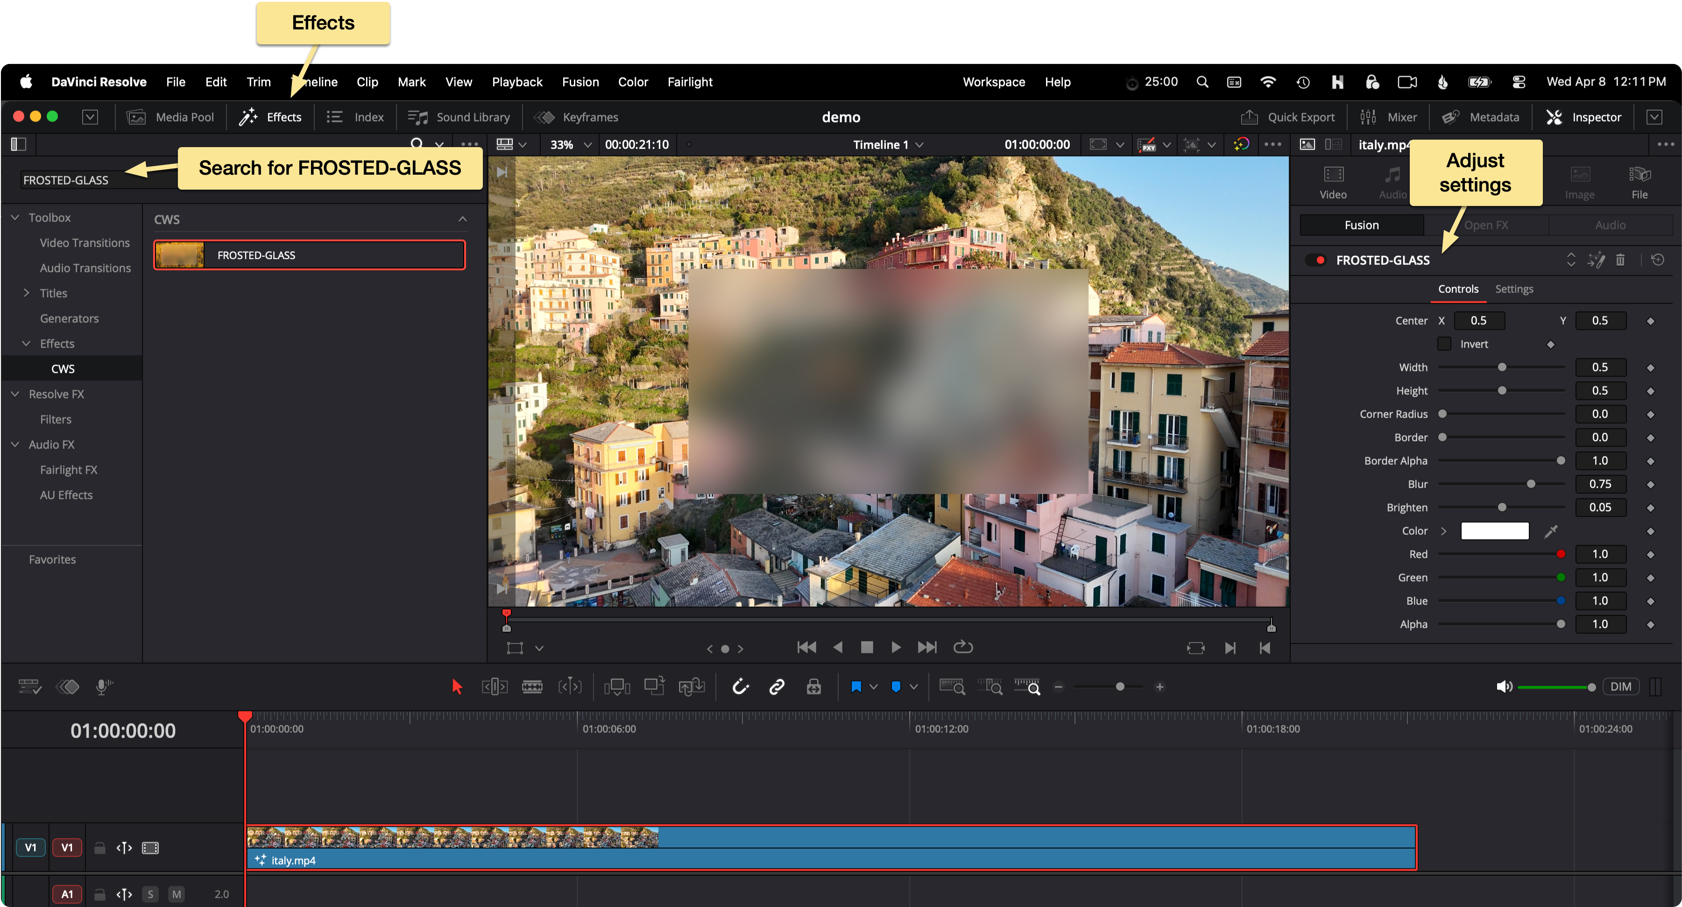Image resolution: width=1682 pixels, height=907 pixels.
Task: Click the Inspector panel icon
Action: (1554, 117)
